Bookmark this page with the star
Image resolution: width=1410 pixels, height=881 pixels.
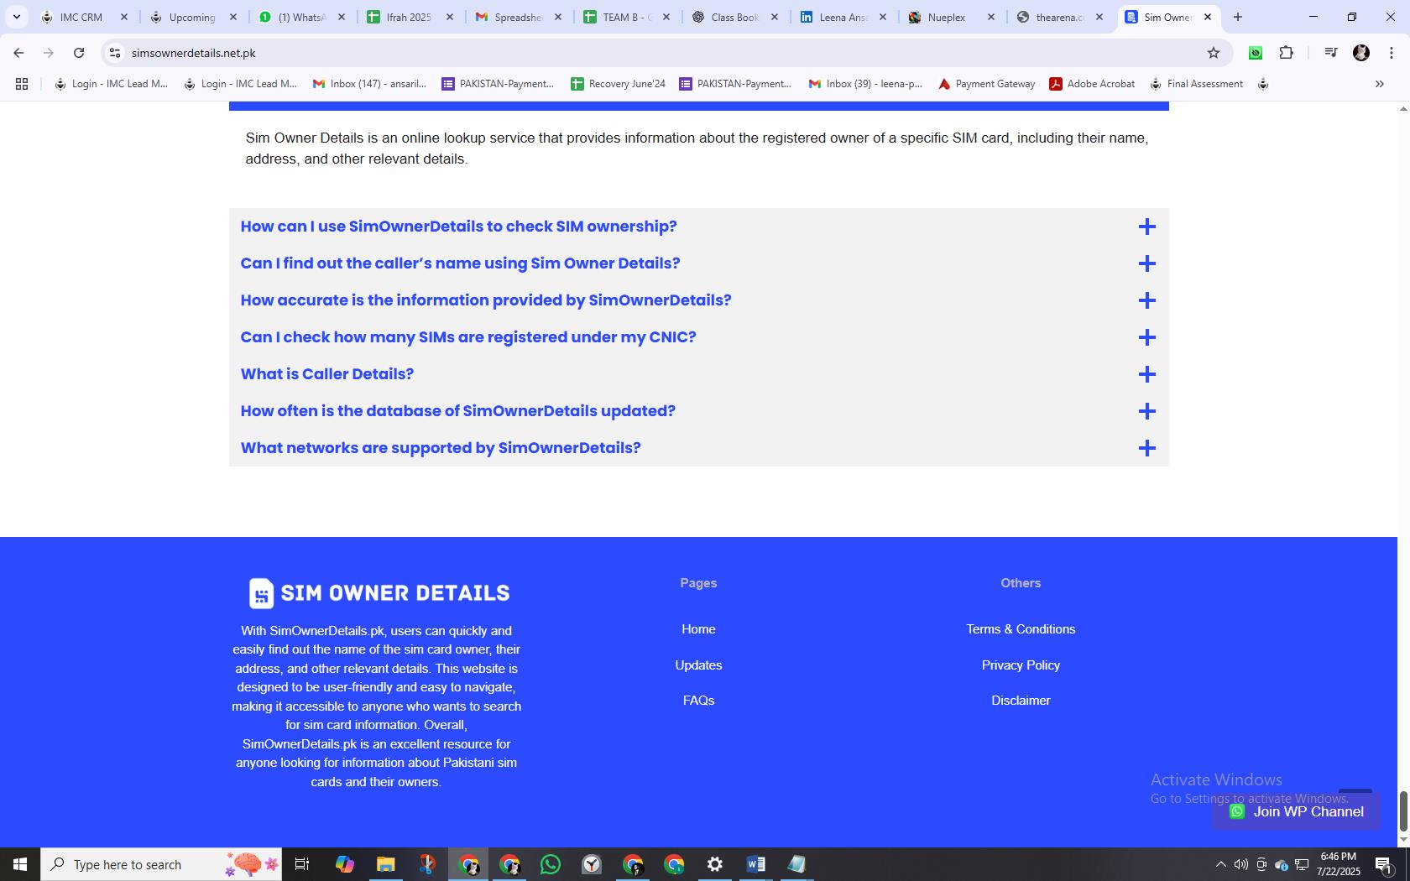(x=1213, y=53)
